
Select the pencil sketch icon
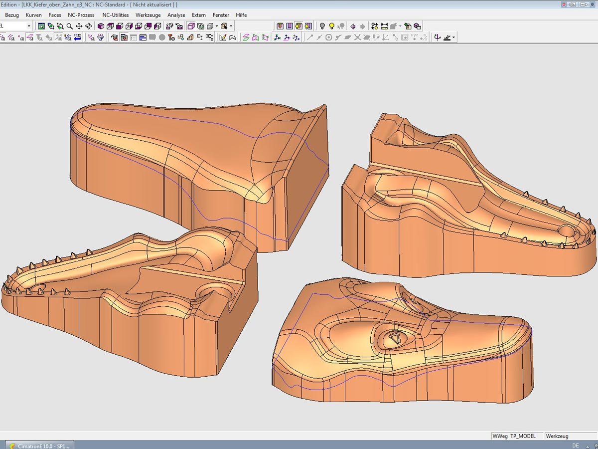pos(223,37)
